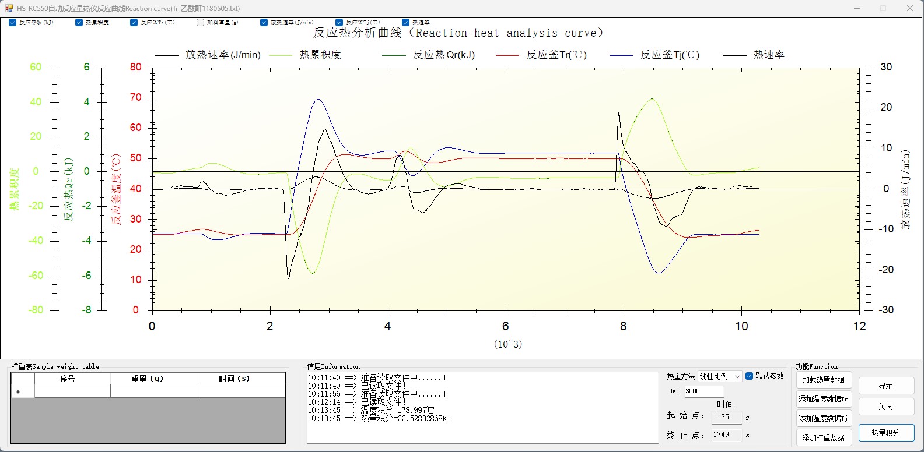Click the UA input field containing 3000
The image size is (924, 452).
[x=703, y=391]
